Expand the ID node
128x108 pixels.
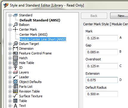coord(10,68)
